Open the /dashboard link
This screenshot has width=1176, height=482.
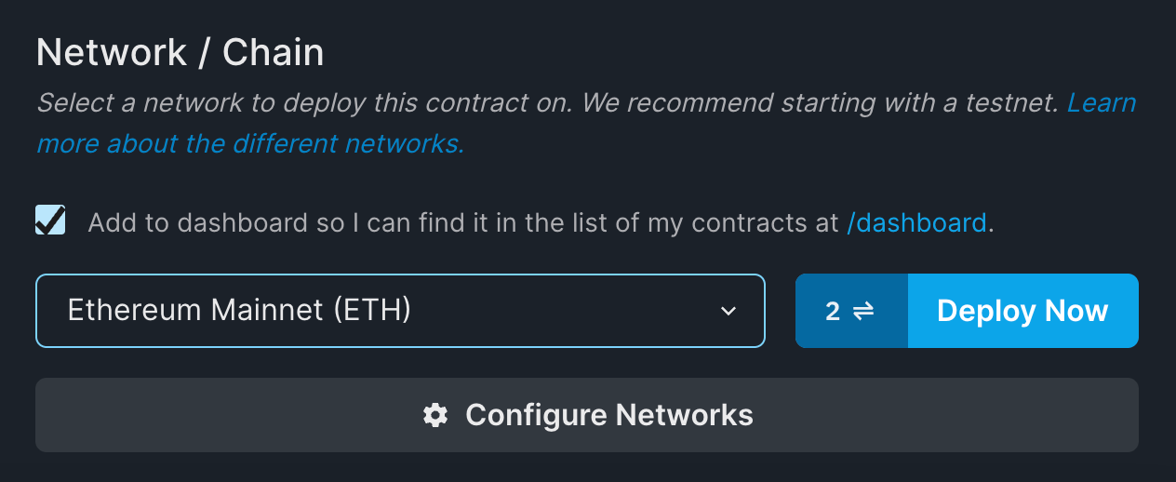click(x=916, y=223)
